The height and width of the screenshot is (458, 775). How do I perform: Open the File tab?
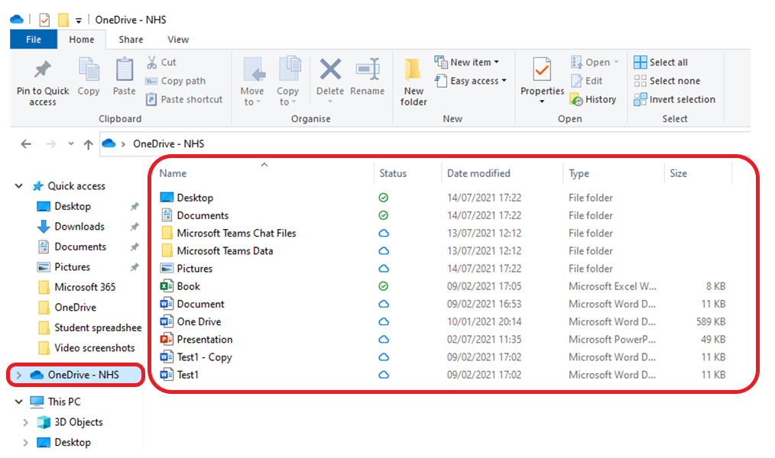pyautogui.click(x=34, y=40)
